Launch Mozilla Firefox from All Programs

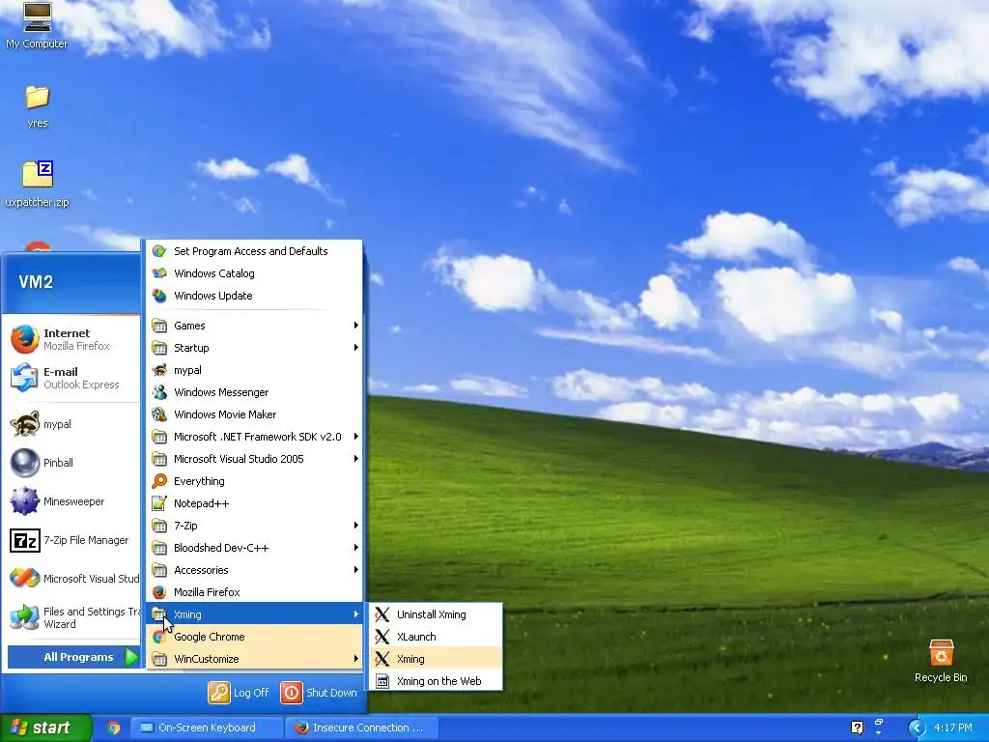pyautogui.click(x=255, y=592)
